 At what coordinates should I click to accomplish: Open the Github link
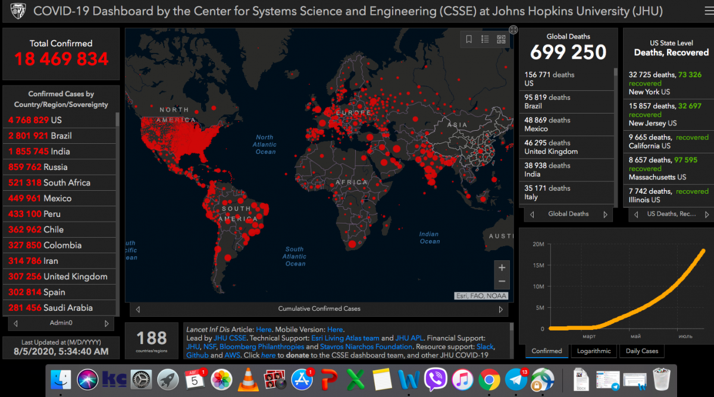(197, 355)
